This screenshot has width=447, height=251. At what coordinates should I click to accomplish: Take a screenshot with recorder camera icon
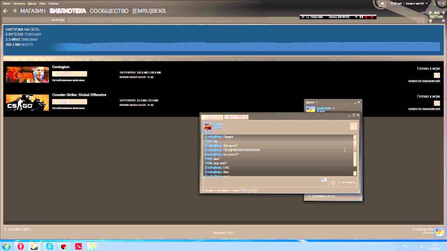point(361,17)
